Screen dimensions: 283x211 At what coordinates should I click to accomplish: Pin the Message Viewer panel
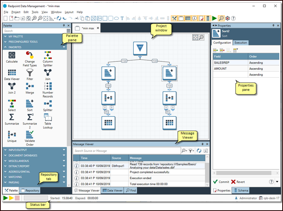point(202,144)
